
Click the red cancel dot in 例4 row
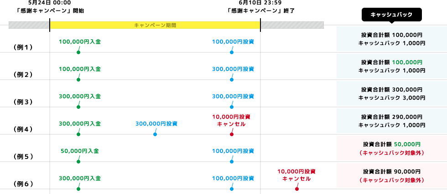click(x=232, y=134)
